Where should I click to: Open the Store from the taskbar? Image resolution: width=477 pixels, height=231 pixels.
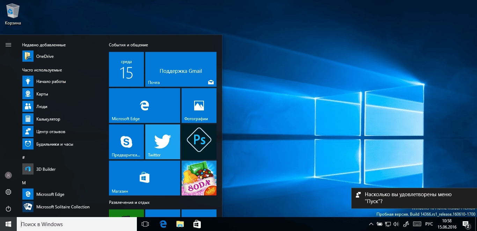tap(197, 224)
